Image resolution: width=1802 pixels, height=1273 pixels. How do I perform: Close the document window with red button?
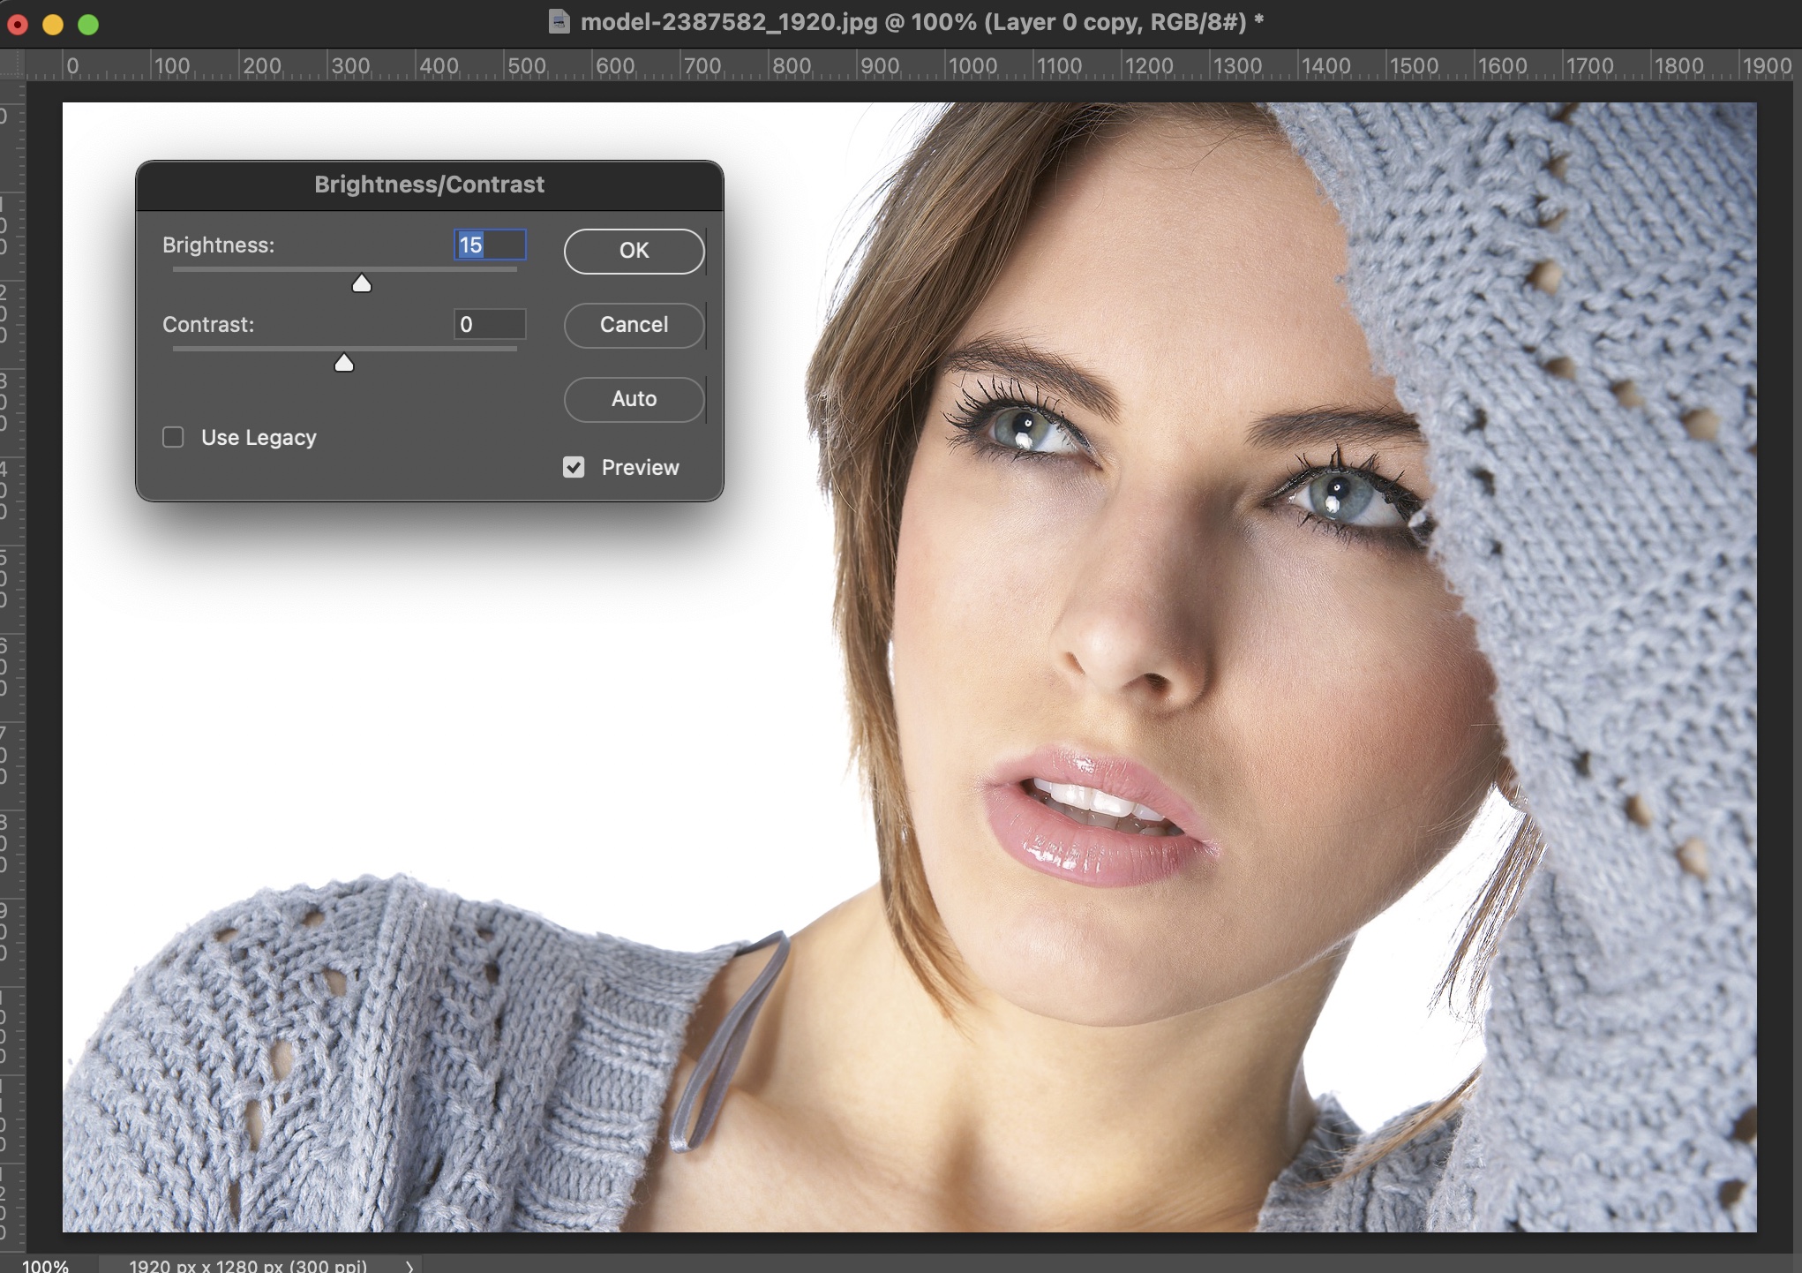coord(19,24)
